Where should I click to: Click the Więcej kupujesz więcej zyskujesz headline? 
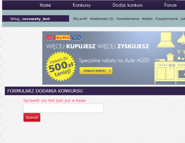point(97,47)
